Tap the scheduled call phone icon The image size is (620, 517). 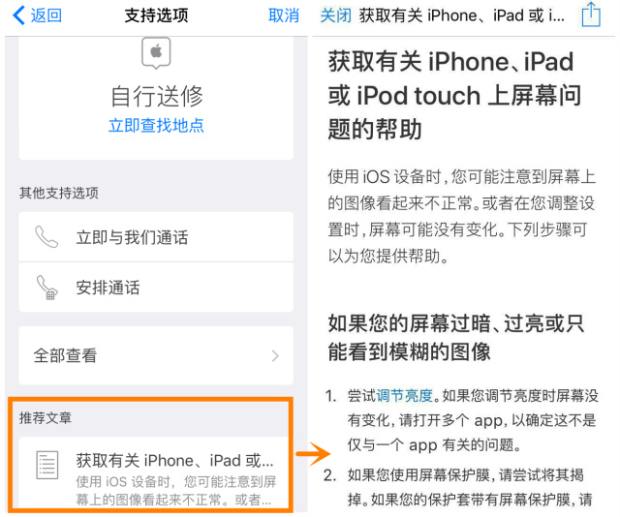(47, 288)
